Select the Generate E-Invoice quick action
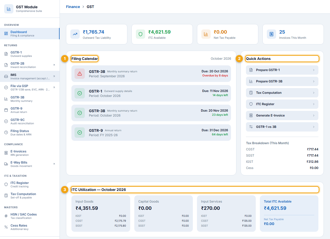This screenshot has height=239, width=330. (282, 115)
